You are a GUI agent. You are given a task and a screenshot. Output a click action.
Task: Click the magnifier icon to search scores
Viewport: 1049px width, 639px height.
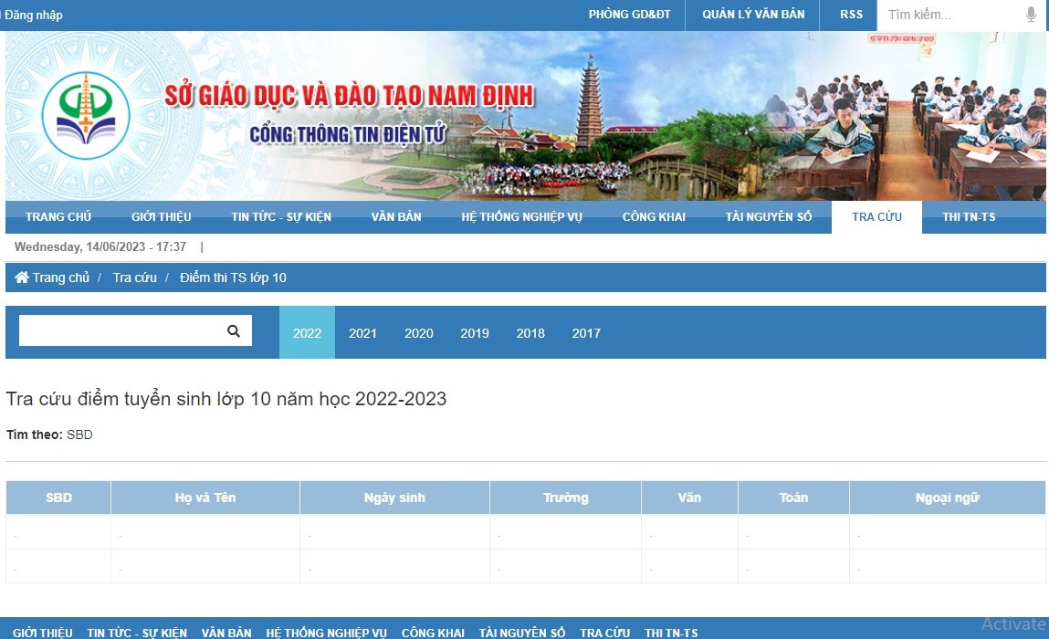click(x=234, y=330)
